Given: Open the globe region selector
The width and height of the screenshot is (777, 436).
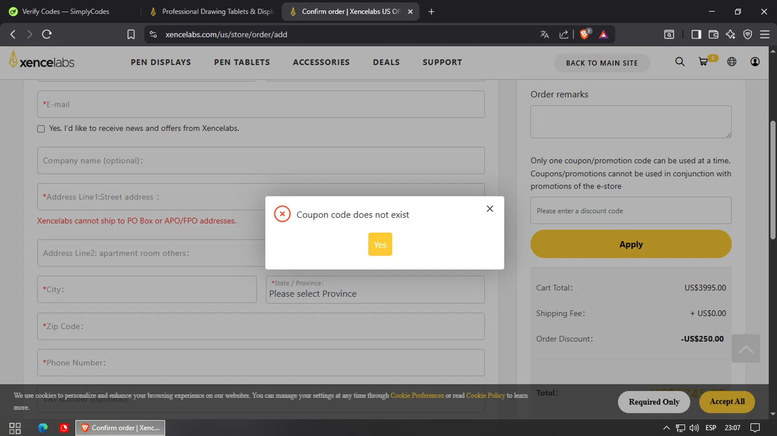Looking at the screenshot, I should [x=731, y=62].
